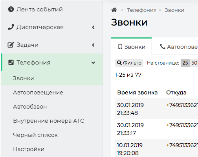This screenshot has height=157, width=198.
Task: Click the phone-square icon beside Телефония
Action: pos(11,63)
